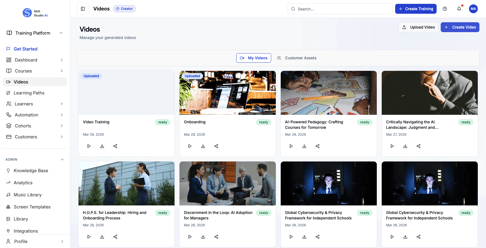486x248 pixels.
Task: Expand the Profile menu
Action: pos(61,241)
